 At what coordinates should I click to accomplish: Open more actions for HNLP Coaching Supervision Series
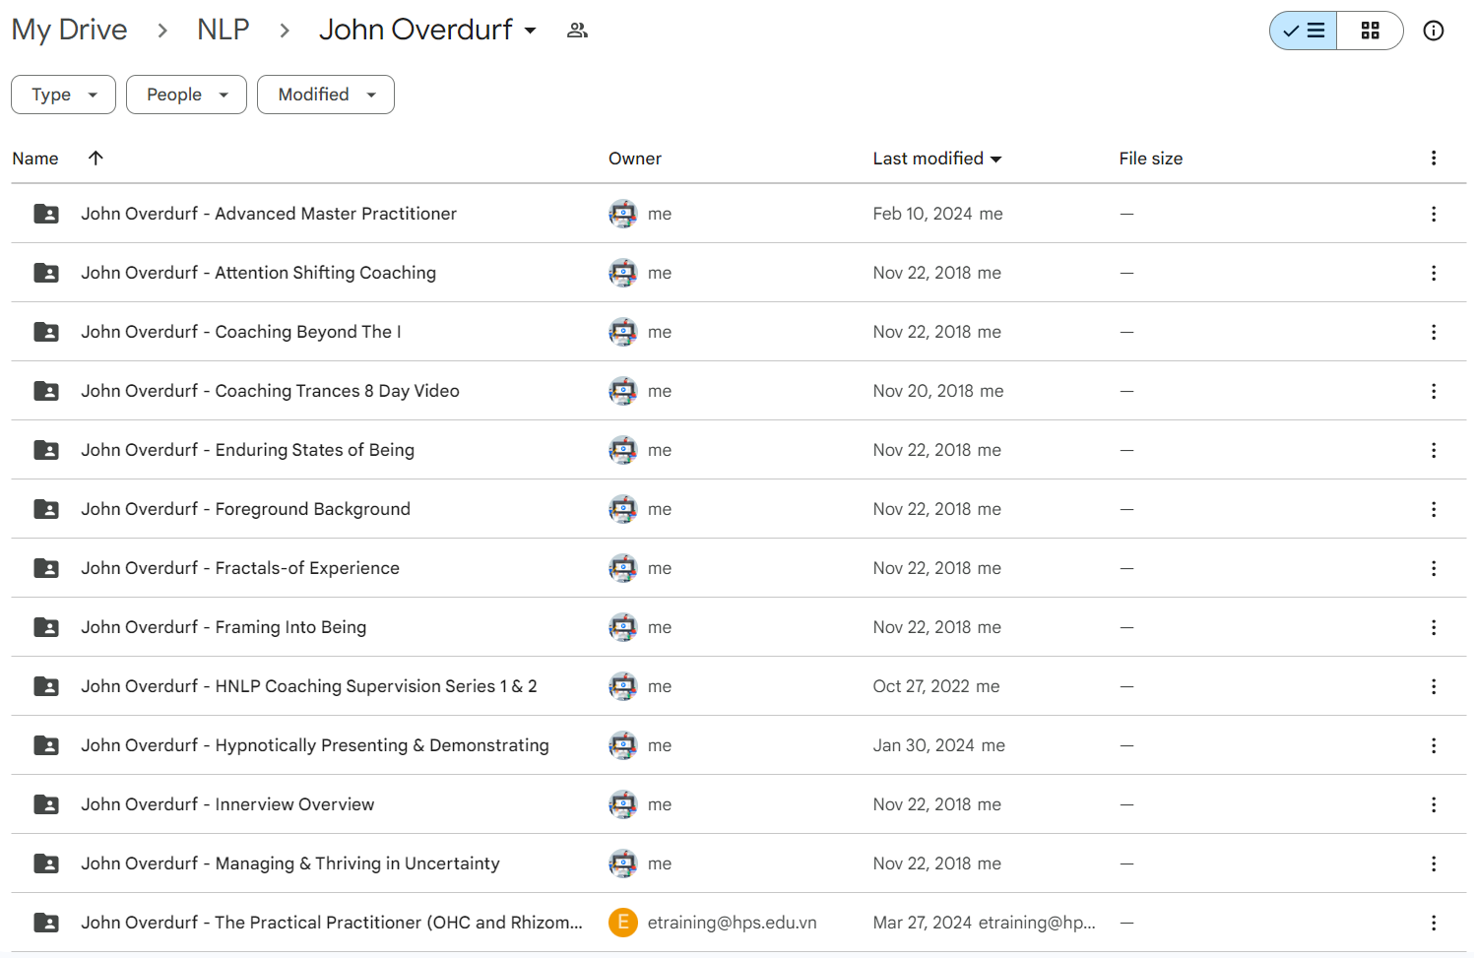tap(1434, 686)
